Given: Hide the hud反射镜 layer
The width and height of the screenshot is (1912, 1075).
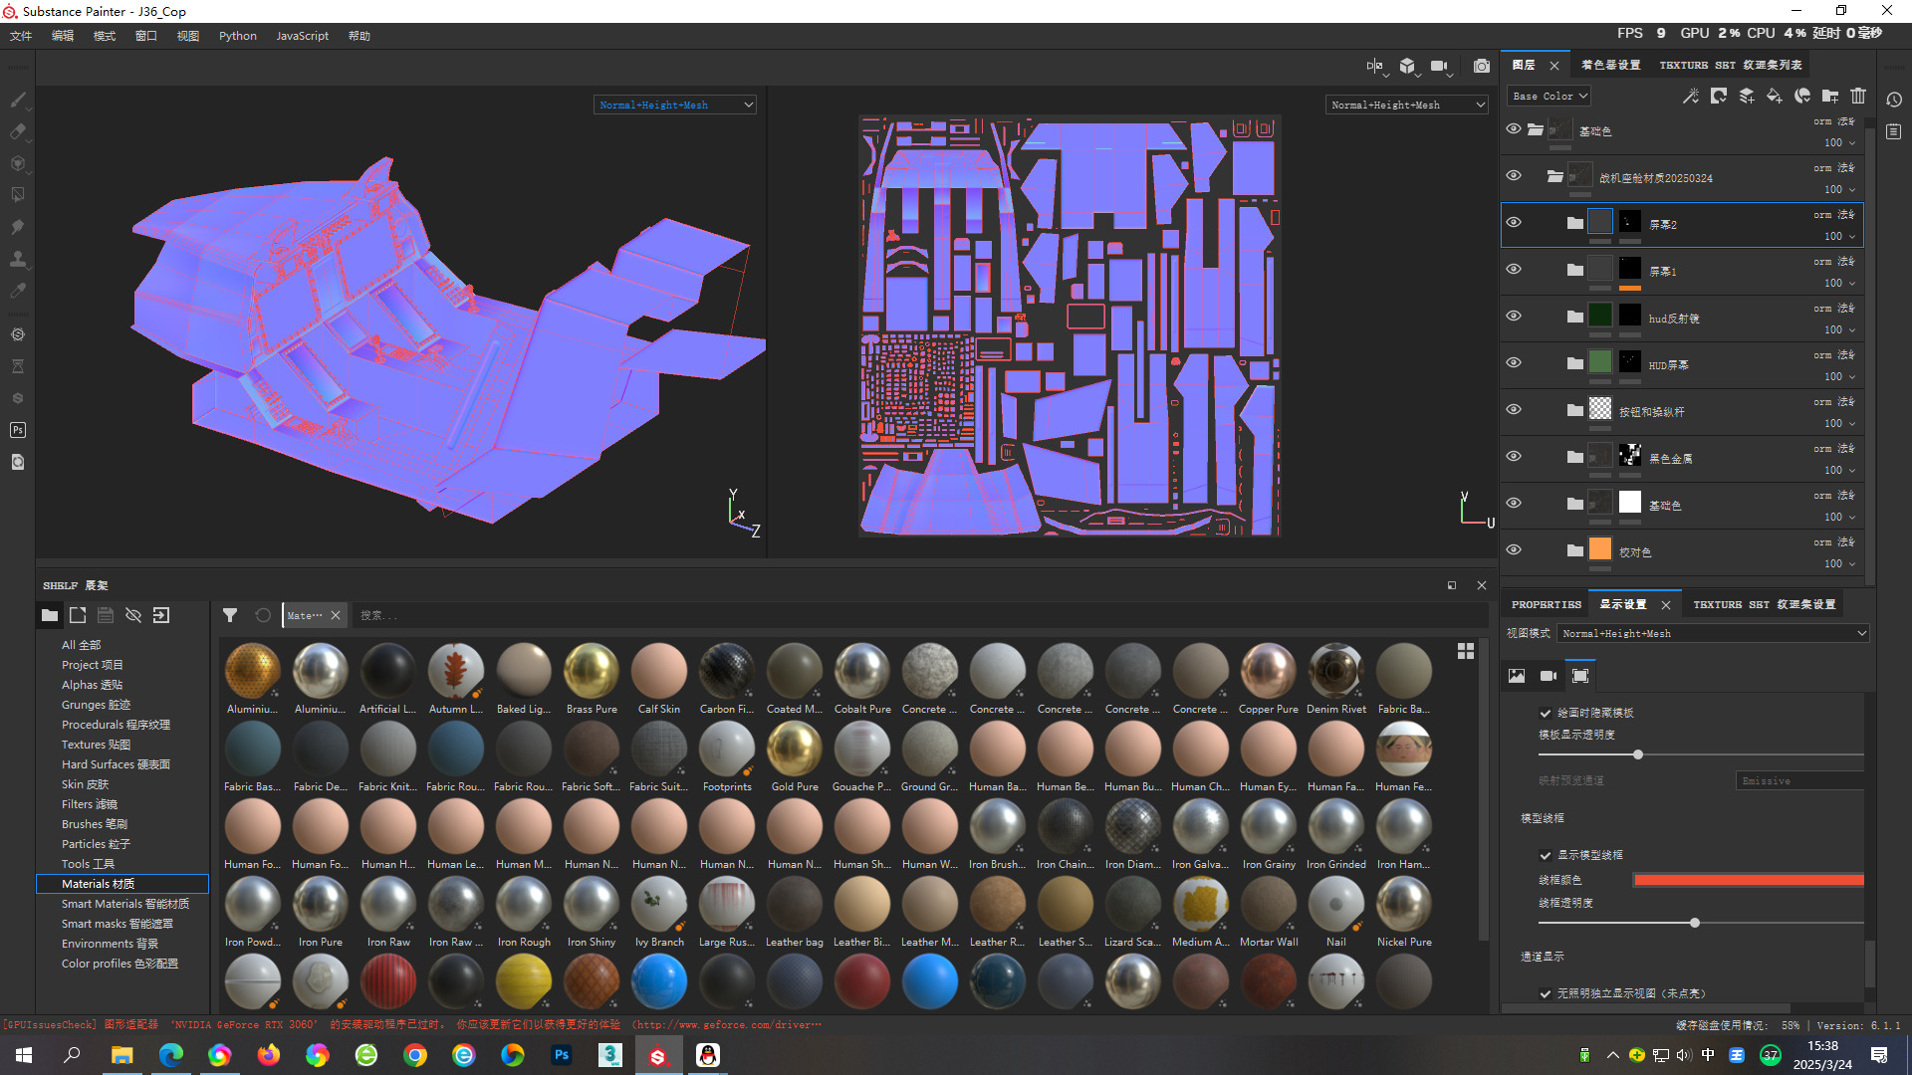Looking at the screenshot, I should pos(1514,316).
